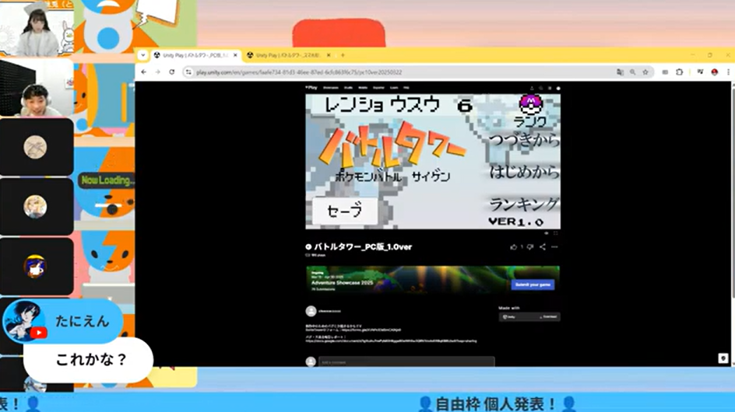Click the upload icon in Unity Play header

(x=532, y=88)
